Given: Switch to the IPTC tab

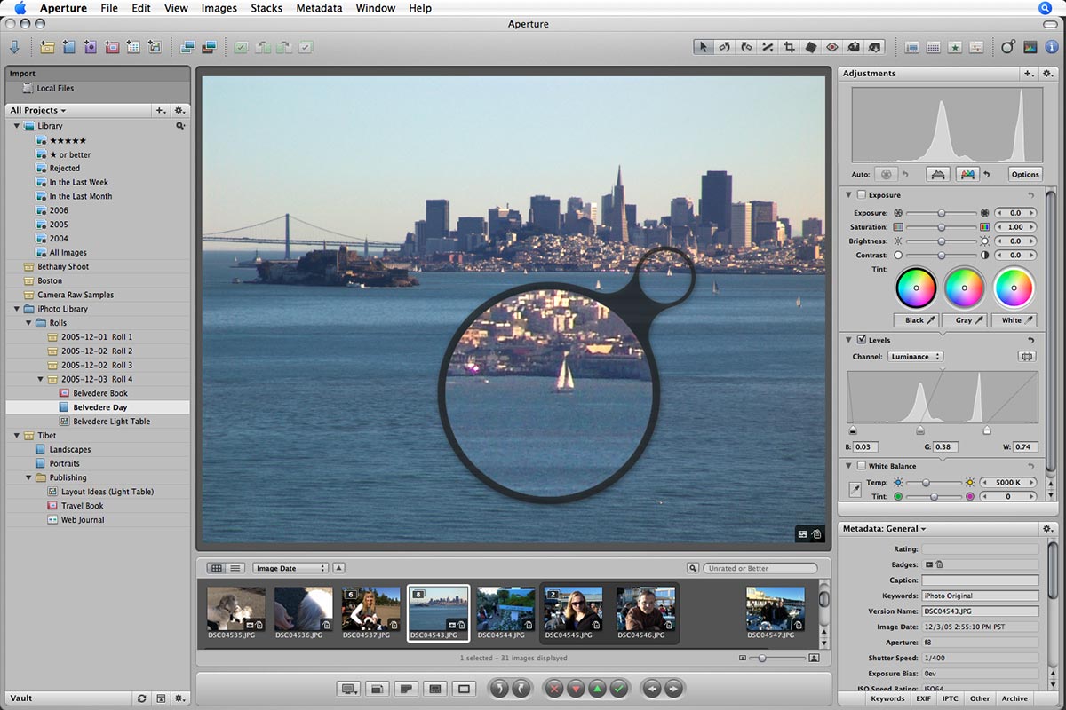Looking at the screenshot, I should point(951,698).
